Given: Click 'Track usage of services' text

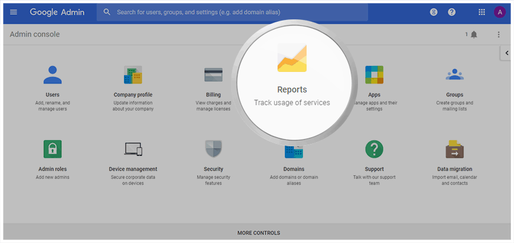Looking at the screenshot, I should pos(292,103).
